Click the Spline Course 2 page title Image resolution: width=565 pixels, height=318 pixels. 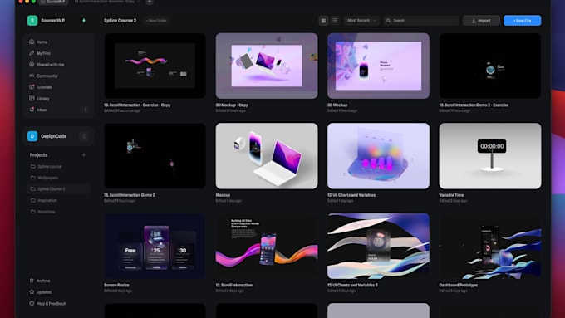point(120,21)
